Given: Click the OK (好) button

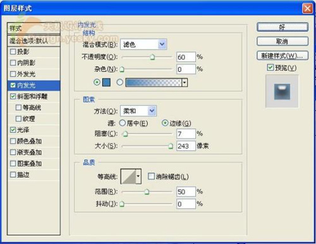Looking at the screenshot, I should [x=283, y=27].
